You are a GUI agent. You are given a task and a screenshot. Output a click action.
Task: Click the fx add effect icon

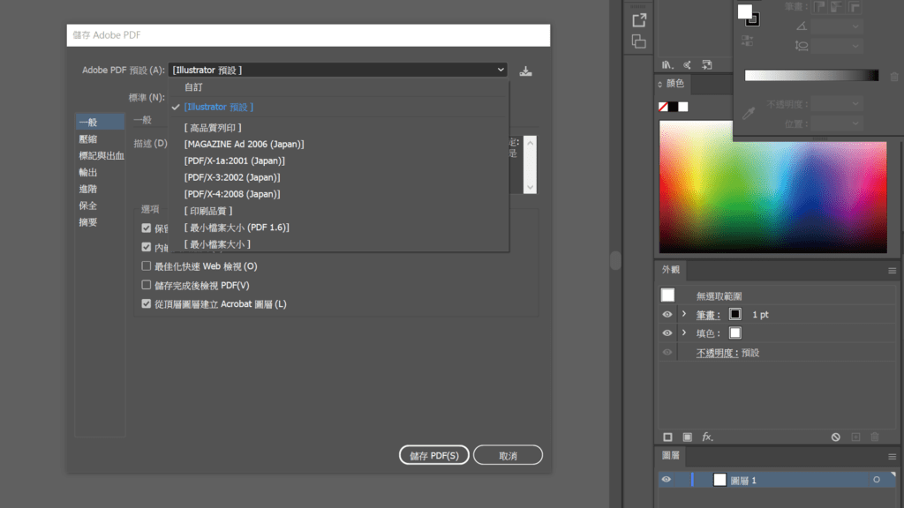707,437
